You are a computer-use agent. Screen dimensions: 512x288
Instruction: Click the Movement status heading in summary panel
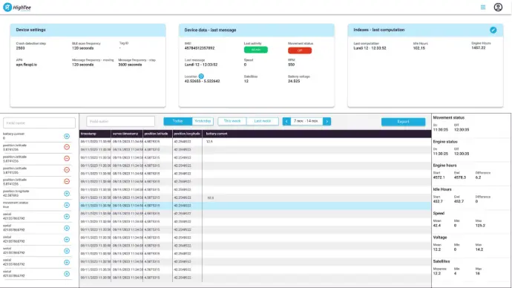click(x=449, y=117)
